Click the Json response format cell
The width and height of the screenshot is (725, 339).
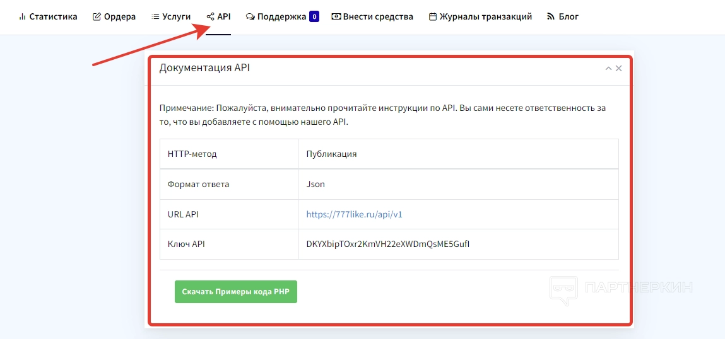315,185
